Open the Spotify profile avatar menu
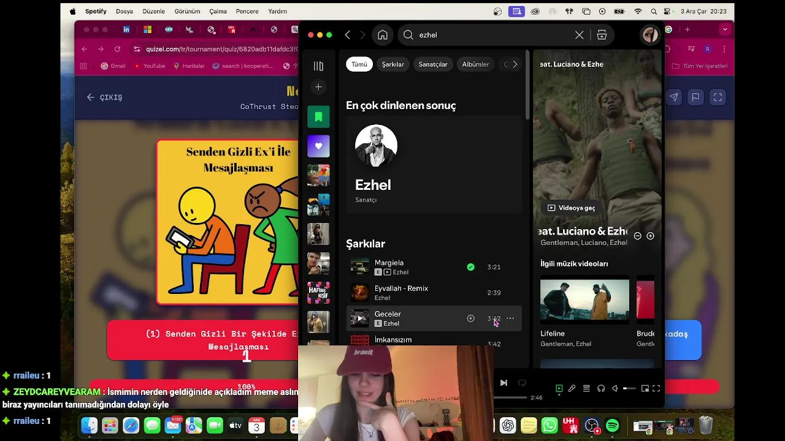785x441 pixels. [x=650, y=35]
